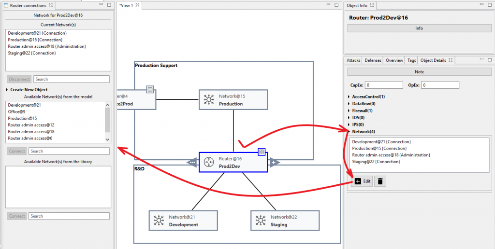Select the Development network icon
This screenshot has height=249, width=495.
click(159, 221)
